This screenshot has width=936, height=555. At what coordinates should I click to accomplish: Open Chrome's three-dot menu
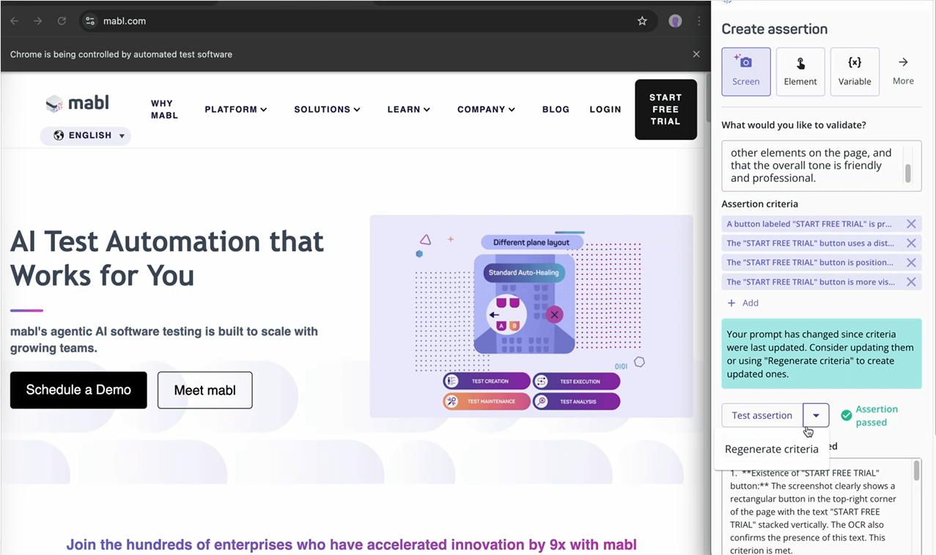click(x=699, y=21)
